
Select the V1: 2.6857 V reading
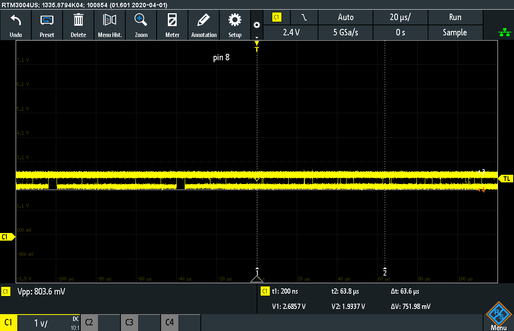(x=289, y=306)
